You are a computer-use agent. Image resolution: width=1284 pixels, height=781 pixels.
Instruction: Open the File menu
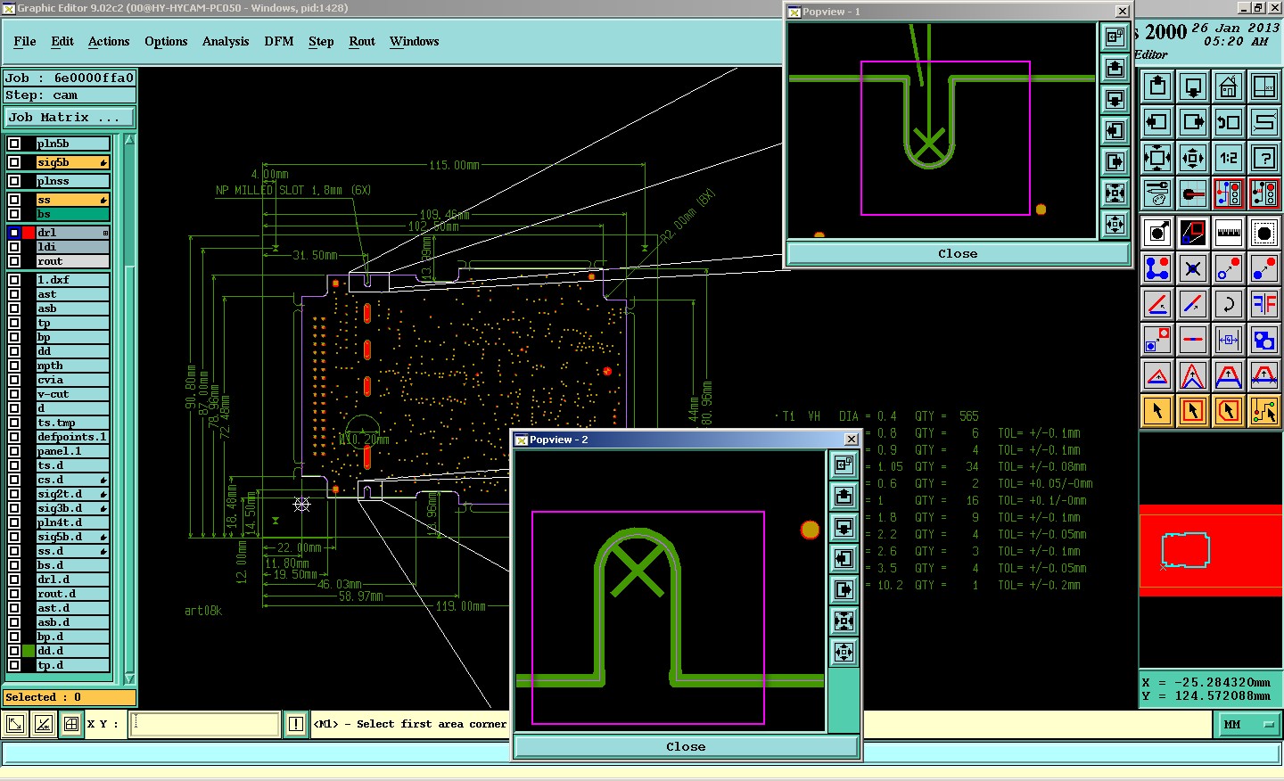[25, 41]
